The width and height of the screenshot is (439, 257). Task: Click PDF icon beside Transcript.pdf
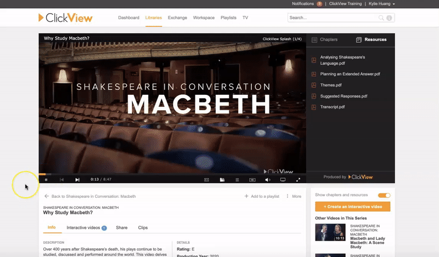point(314,107)
